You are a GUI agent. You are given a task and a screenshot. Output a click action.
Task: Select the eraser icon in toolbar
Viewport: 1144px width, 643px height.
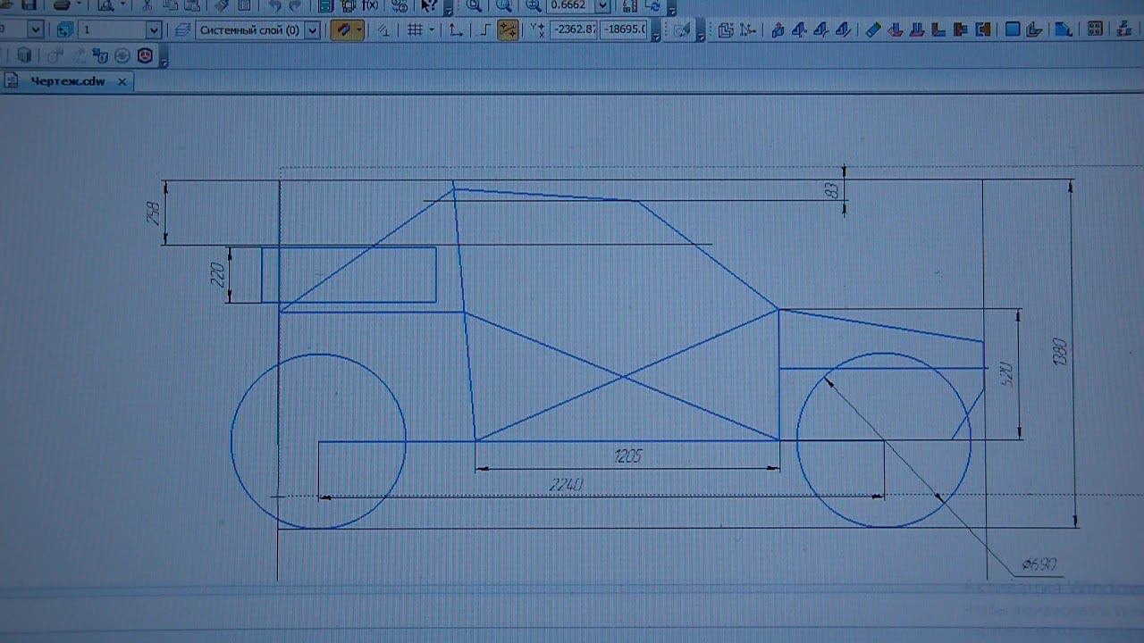pyautogui.click(x=873, y=29)
